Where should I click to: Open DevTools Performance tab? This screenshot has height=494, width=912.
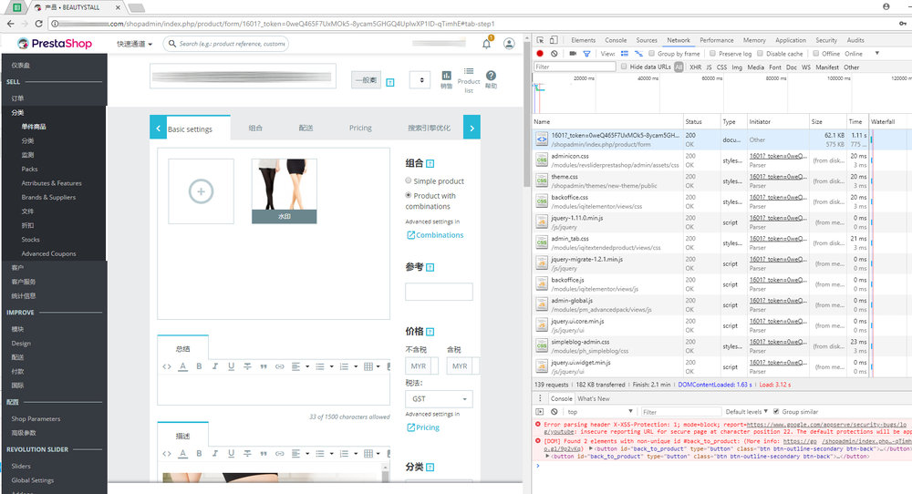717,40
